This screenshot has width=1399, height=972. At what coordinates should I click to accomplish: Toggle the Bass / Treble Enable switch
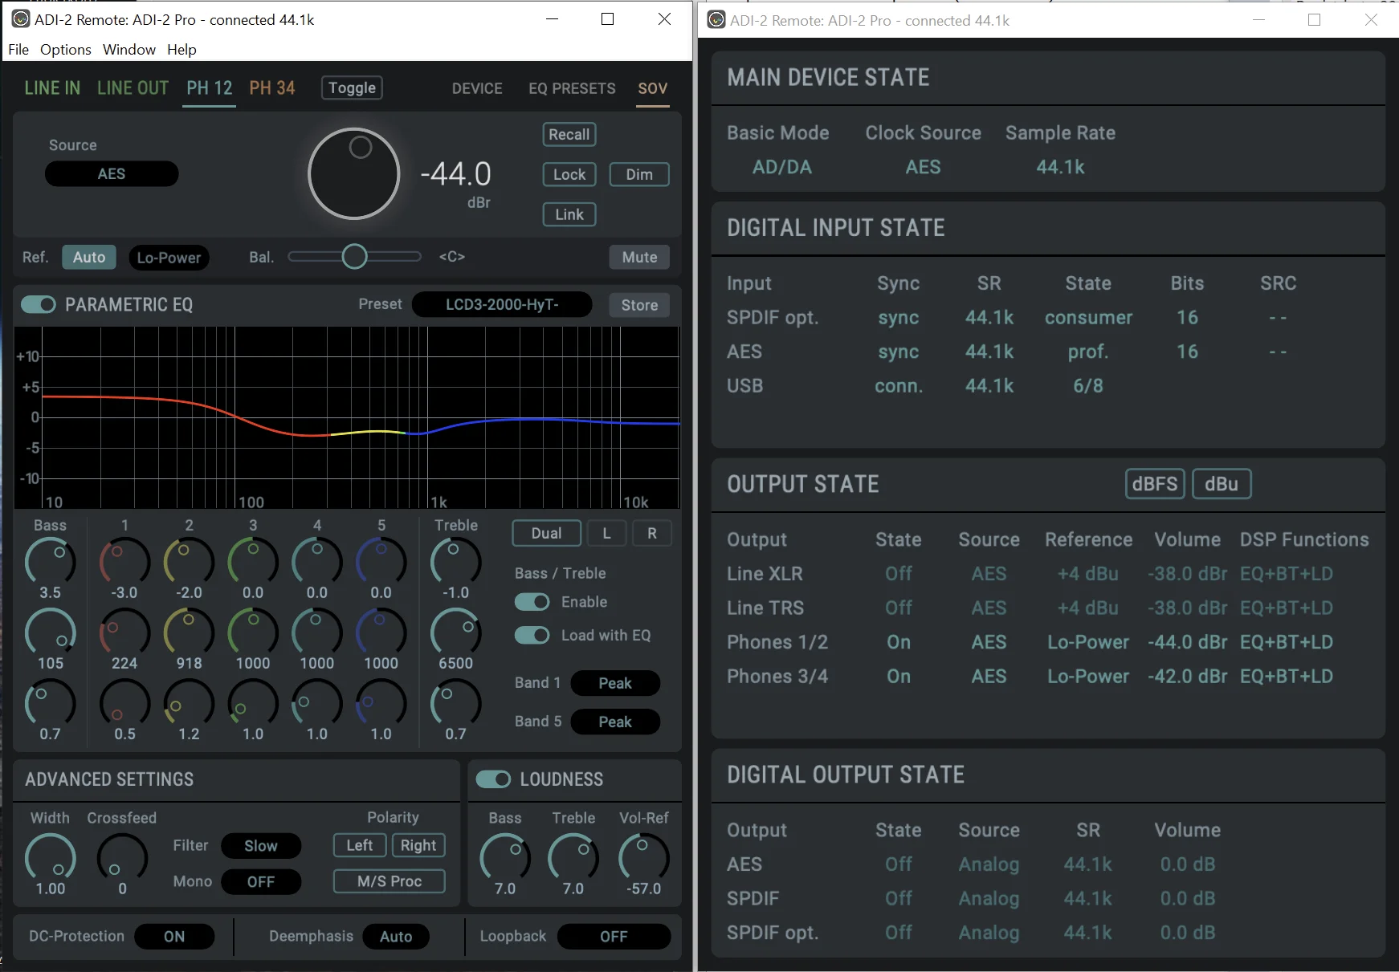tap(532, 602)
